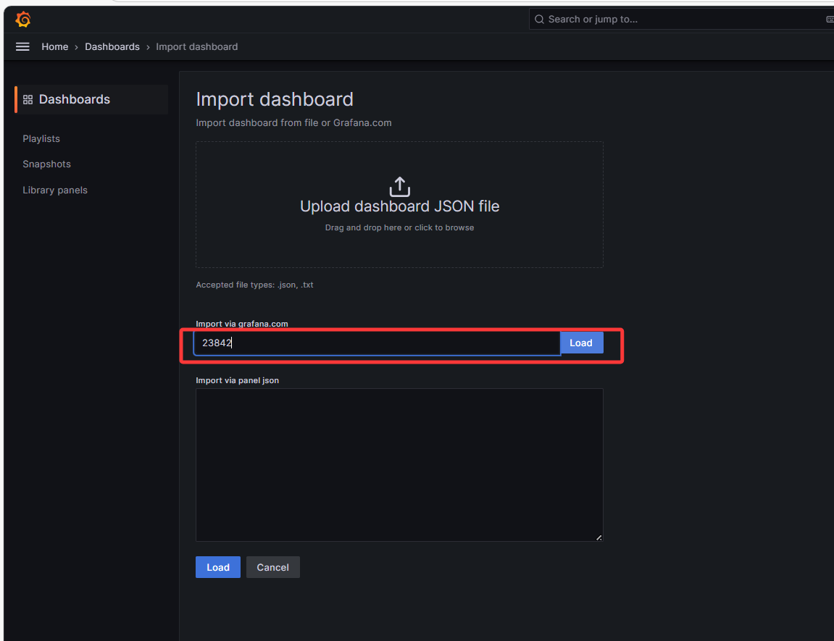Viewport: 834px width, 641px height.
Task: Open Library panels in the sidebar
Action: click(x=55, y=190)
